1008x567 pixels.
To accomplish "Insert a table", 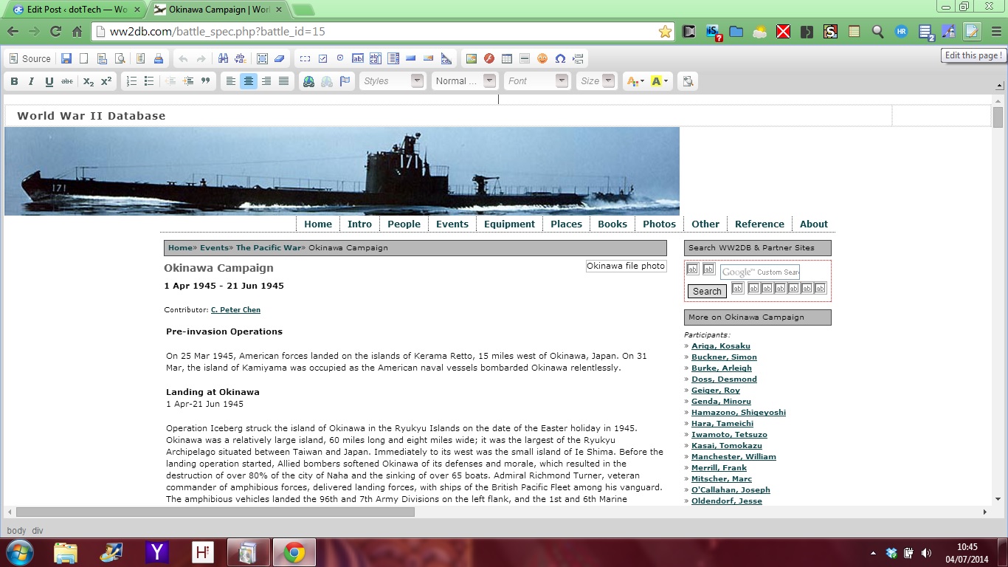I will click(507, 58).
